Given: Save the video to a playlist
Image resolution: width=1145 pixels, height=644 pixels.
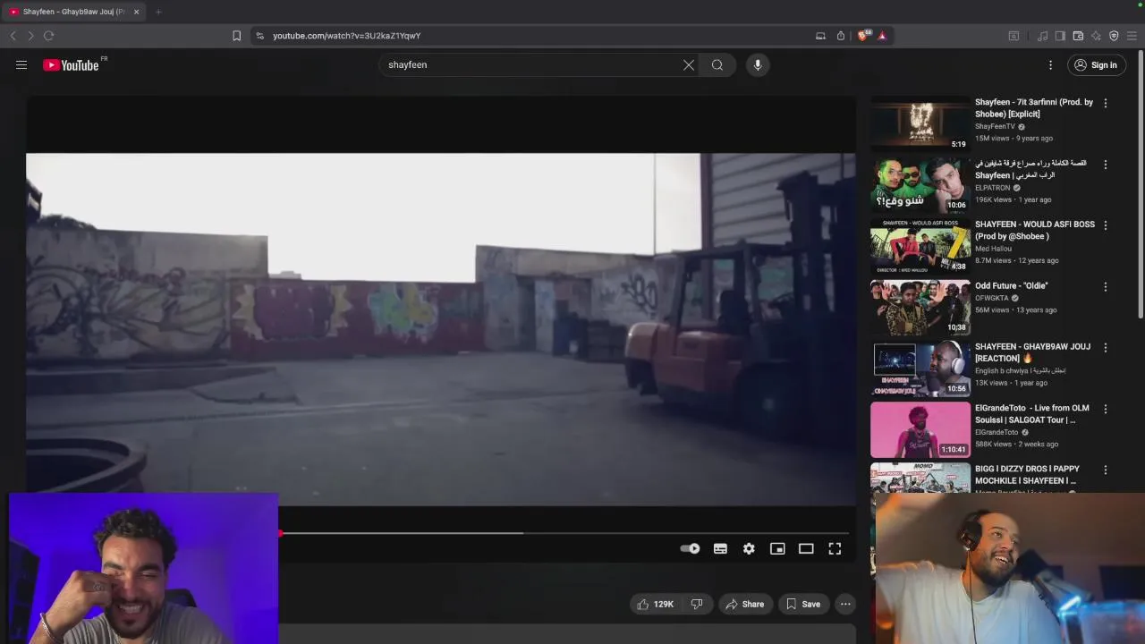Looking at the screenshot, I should (x=802, y=604).
